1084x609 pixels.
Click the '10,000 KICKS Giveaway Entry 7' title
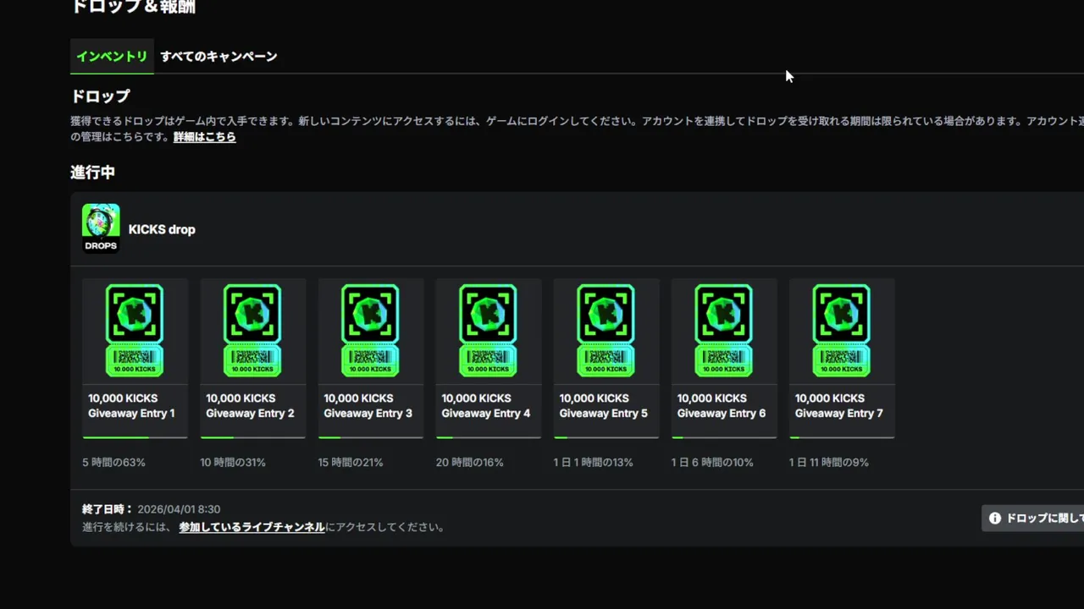(x=838, y=406)
